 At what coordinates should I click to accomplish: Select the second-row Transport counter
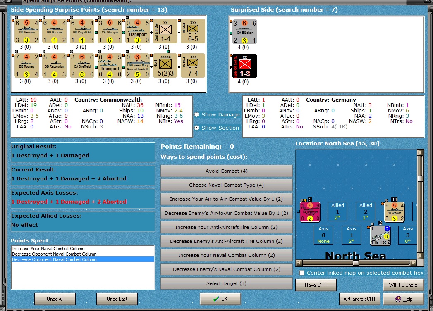tap(110, 65)
